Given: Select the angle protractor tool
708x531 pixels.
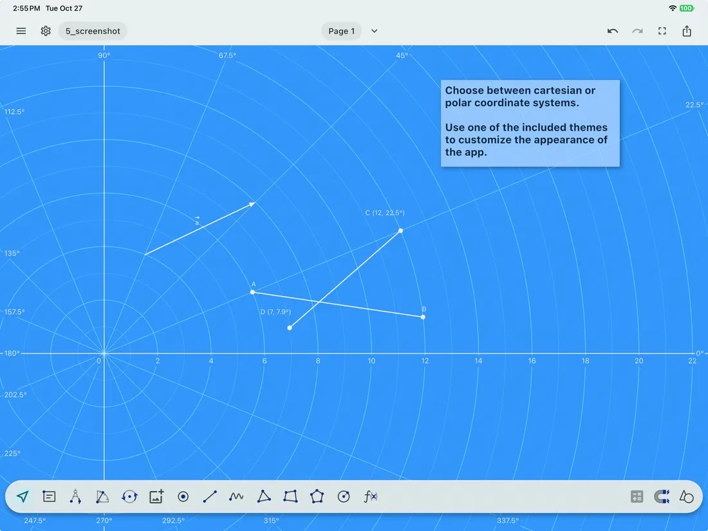Looking at the screenshot, I should pos(102,497).
